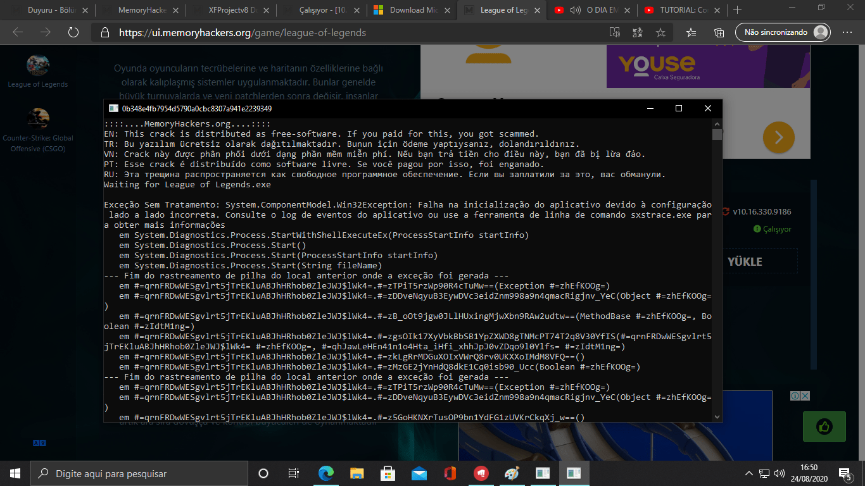
Task: Click the refresh icon beside version v10.16.330.9186
Action: pos(725,212)
